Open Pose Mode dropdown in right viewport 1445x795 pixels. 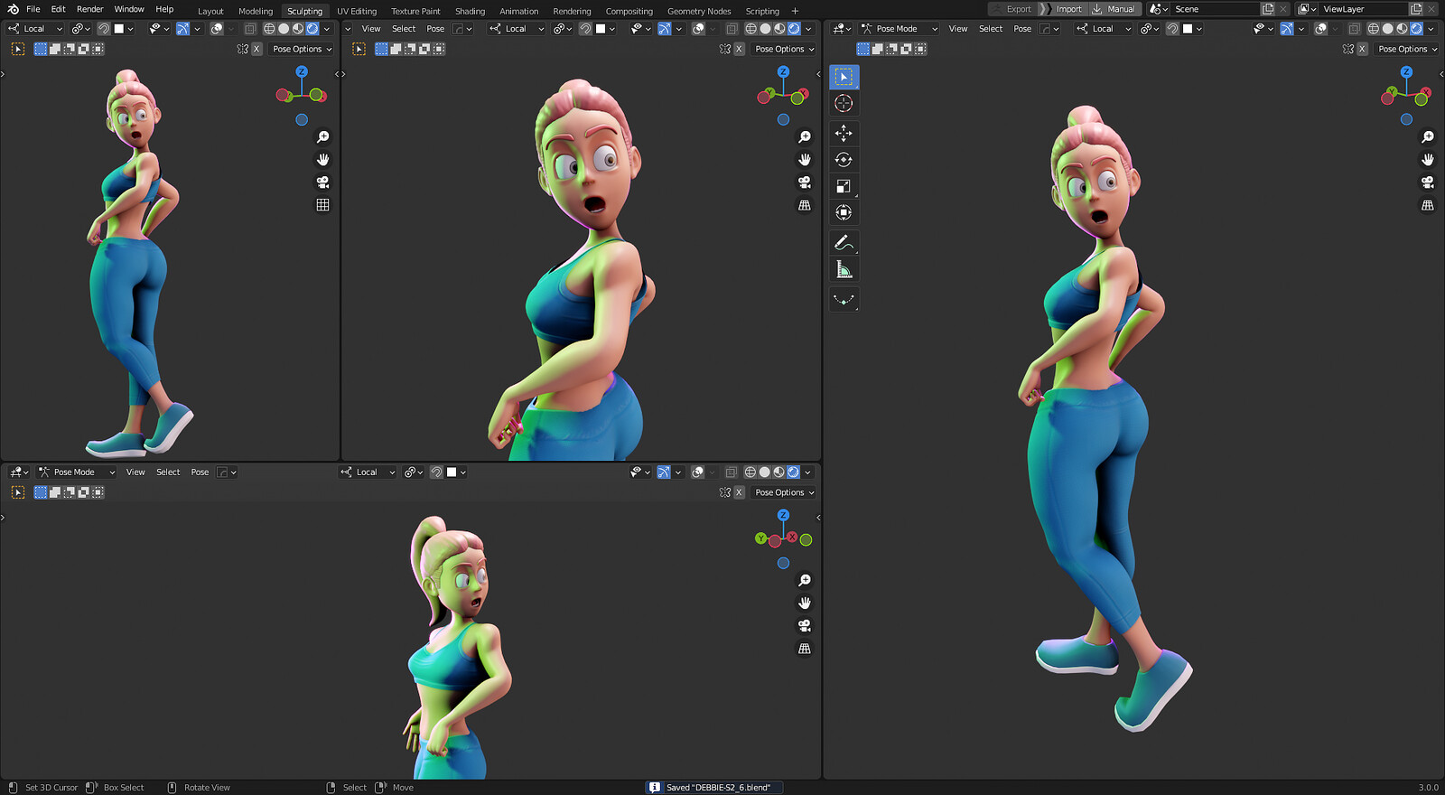899,29
